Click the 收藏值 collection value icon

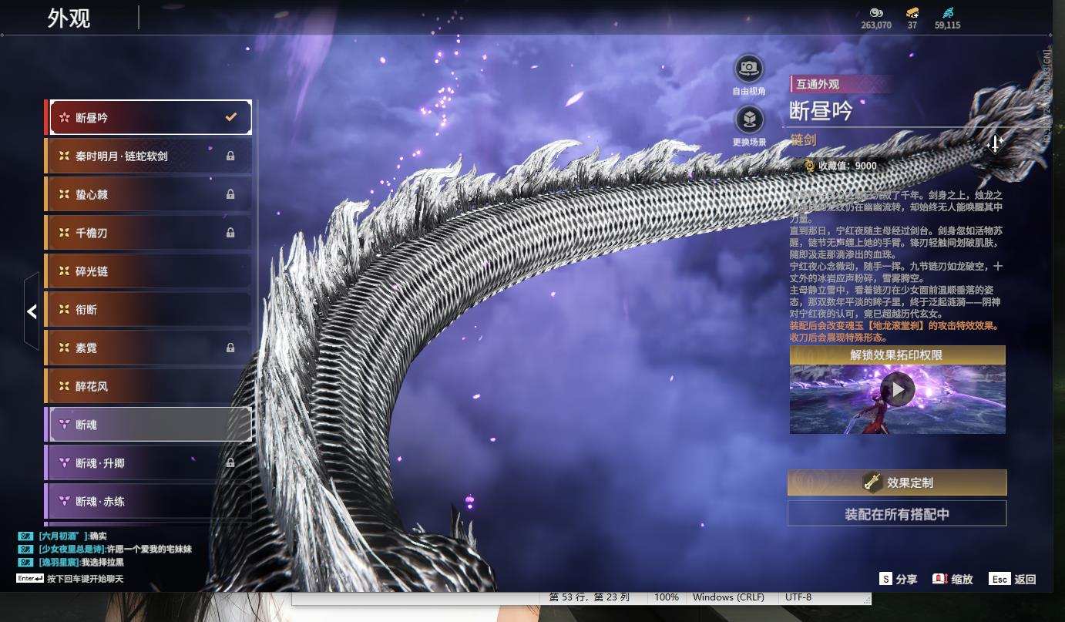[809, 165]
